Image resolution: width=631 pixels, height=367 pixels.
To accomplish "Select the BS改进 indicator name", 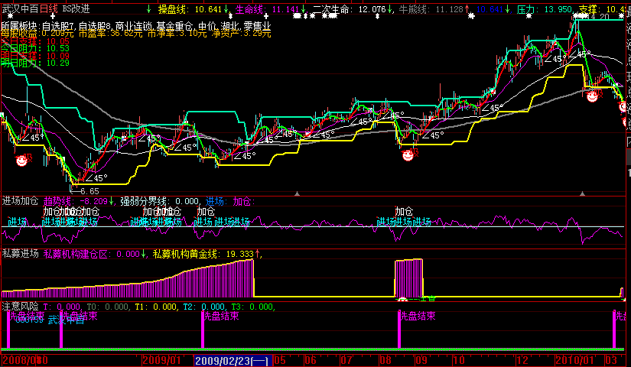I will 76,8.
